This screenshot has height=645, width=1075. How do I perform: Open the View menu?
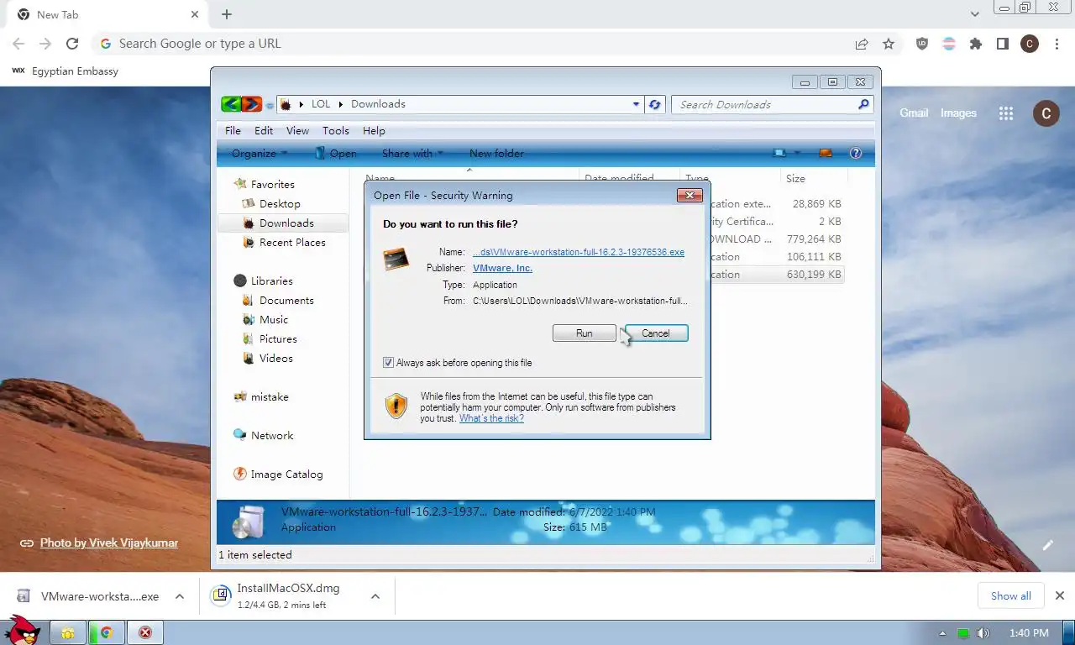[x=297, y=131]
